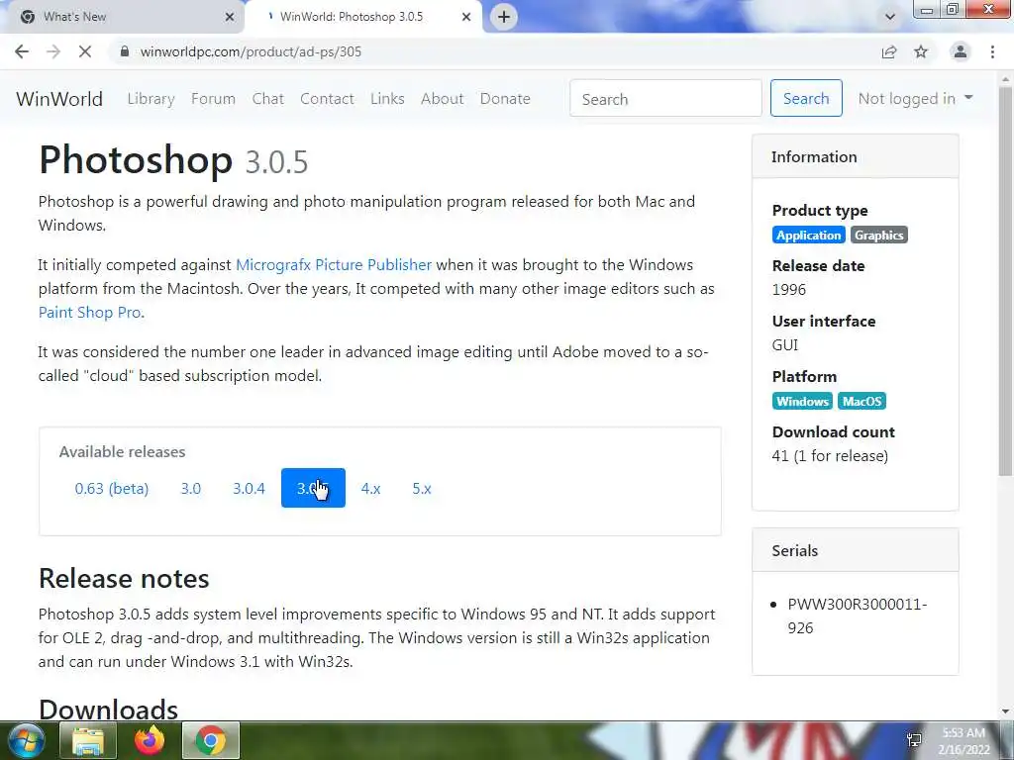This screenshot has width=1014, height=760.
Task: Close the What's New tab
Action: pyautogui.click(x=230, y=17)
